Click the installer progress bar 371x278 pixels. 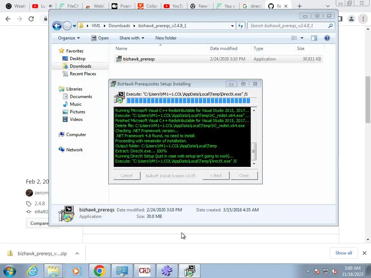coord(192,101)
